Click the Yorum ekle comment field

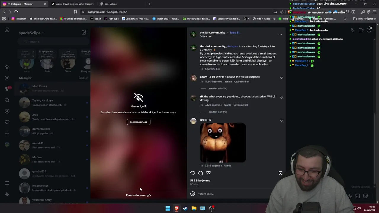pyautogui.click(x=235, y=194)
